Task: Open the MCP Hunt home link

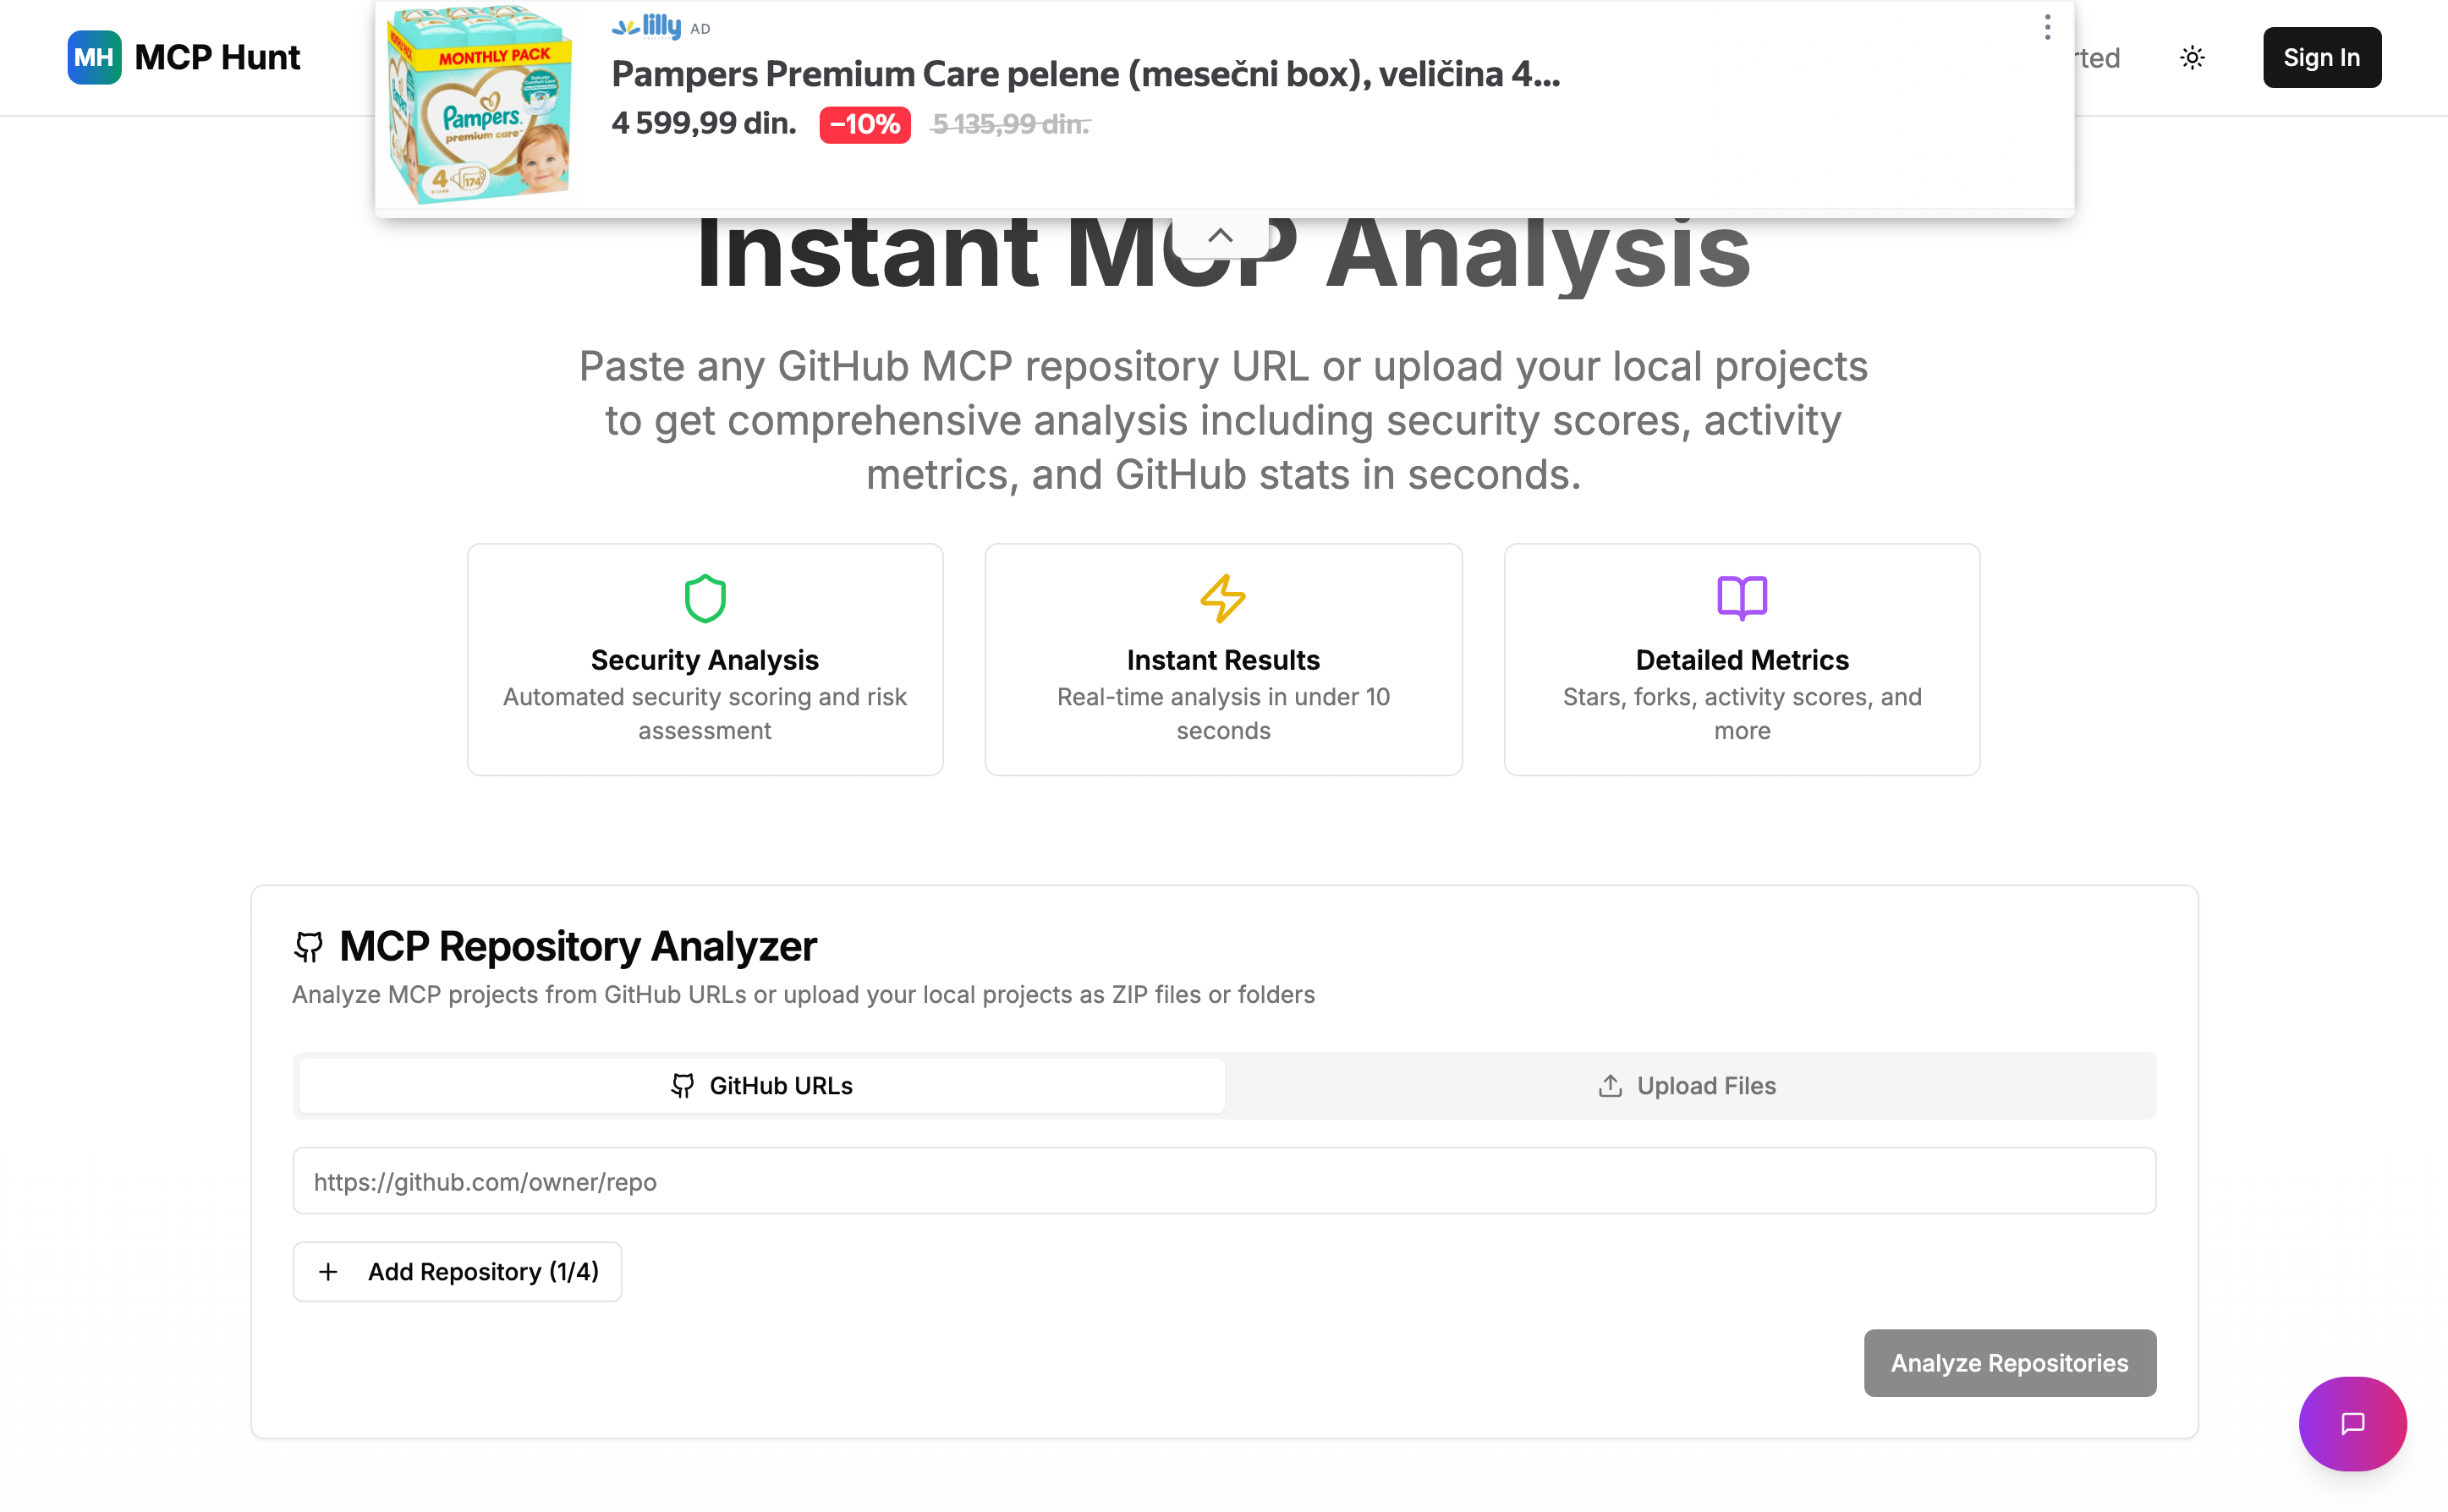Action: point(217,58)
